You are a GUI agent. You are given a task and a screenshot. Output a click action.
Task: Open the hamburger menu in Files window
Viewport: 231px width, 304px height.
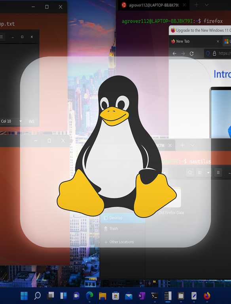pyautogui.click(x=218, y=172)
